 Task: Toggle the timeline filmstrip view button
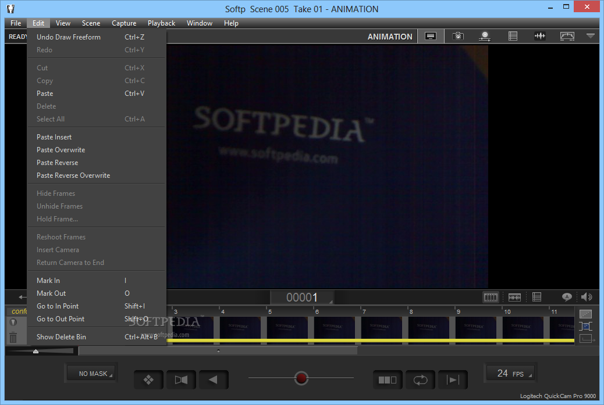(491, 298)
